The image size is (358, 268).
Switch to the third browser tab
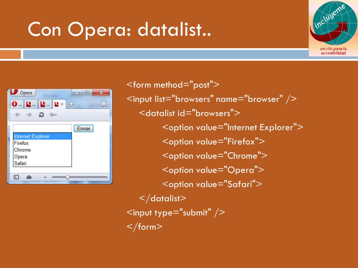tap(45, 104)
